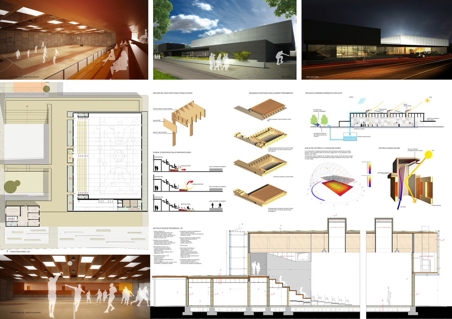Click 'pannello MDF' label on node diagram
The width and height of the screenshot is (452, 319).
pyautogui.click(x=157, y=120)
